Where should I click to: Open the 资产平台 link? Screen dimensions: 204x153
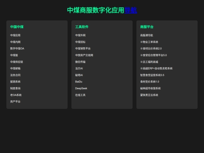point(15,102)
